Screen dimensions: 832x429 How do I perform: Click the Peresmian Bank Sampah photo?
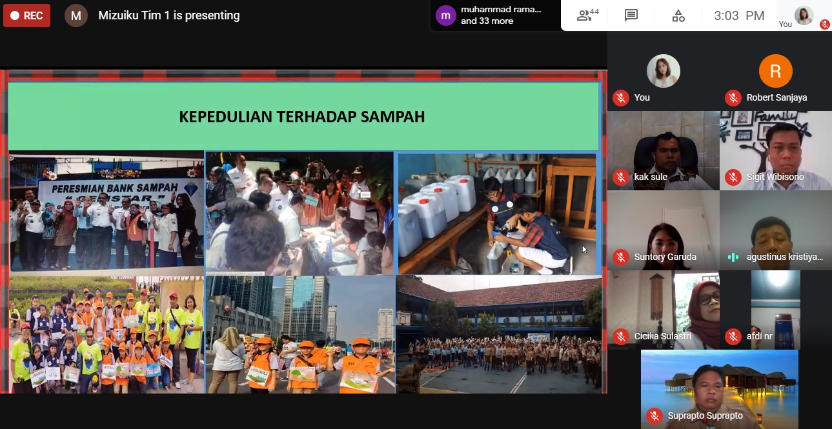tap(107, 212)
